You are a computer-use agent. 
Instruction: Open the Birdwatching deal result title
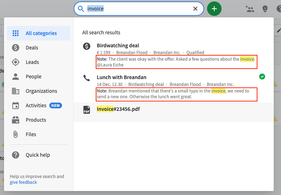click(x=118, y=45)
